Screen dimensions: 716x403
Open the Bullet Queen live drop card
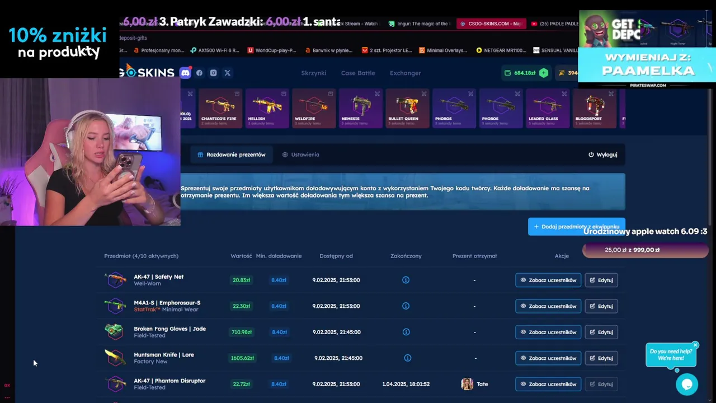[x=407, y=109]
